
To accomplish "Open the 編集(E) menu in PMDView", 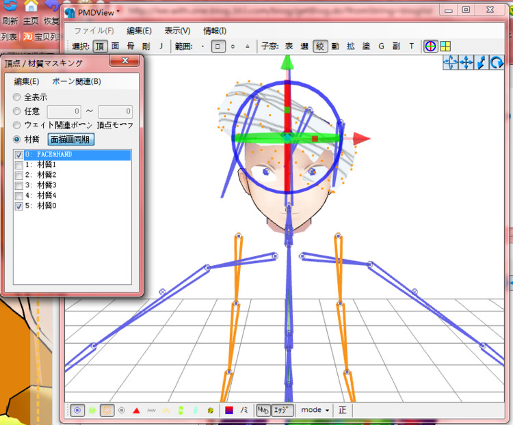I will [x=139, y=31].
